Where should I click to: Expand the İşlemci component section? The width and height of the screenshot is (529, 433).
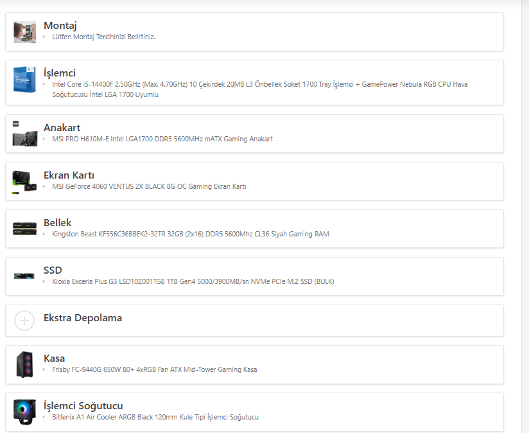pos(60,73)
